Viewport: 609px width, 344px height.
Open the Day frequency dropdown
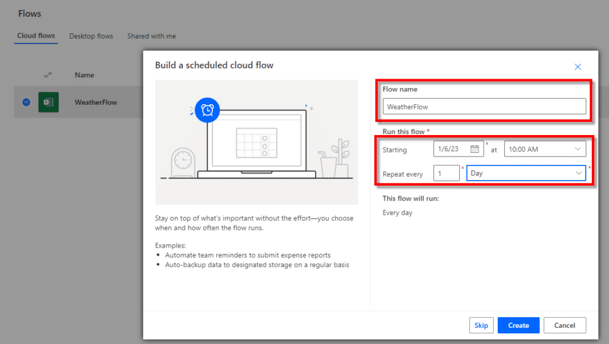click(526, 173)
